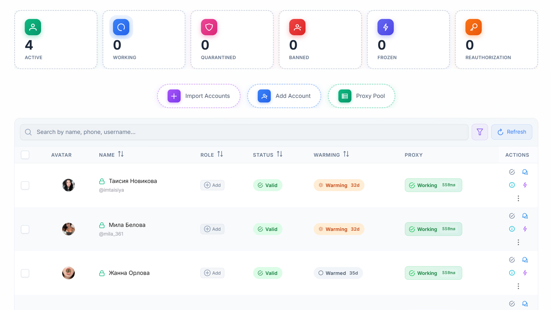Click Working 558ms proxy badge for Мила Белова
The width and height of the screenshot is (552, 310).
[433, 229]
